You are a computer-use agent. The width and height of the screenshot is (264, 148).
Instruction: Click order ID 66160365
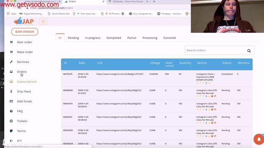click(x=68, y=130)
